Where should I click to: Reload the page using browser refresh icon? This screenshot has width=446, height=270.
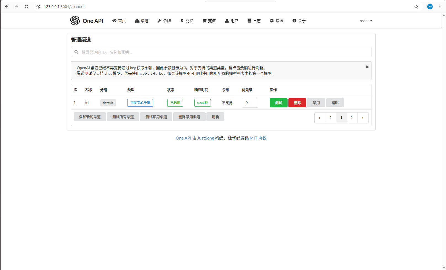pos(26,7)
